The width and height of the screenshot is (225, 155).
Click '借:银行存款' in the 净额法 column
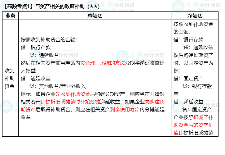188,39
